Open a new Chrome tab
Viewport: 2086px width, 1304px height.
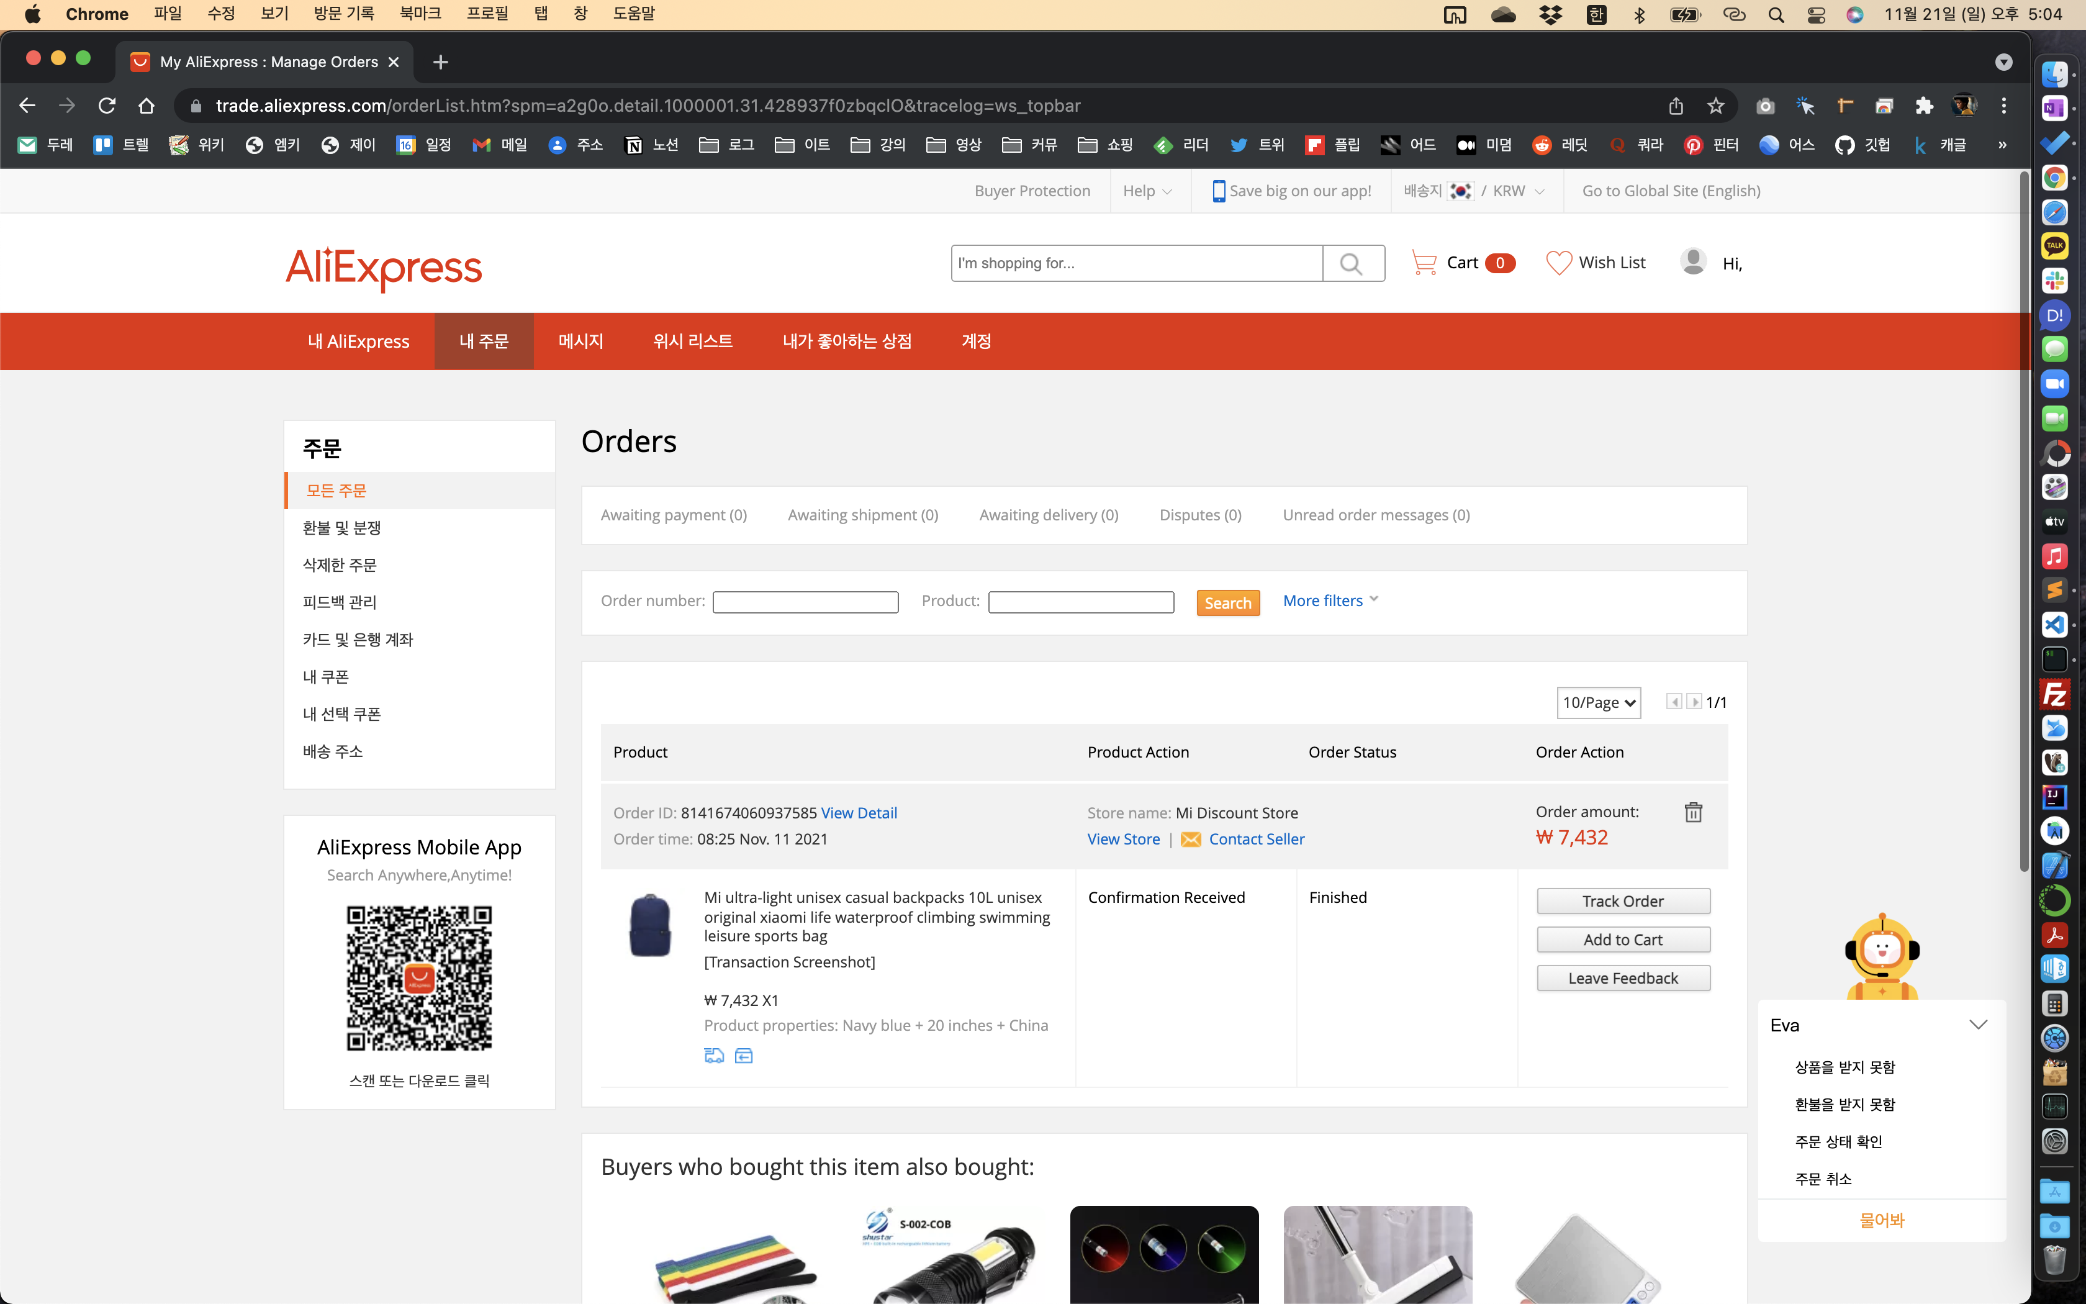pos(440,62)
